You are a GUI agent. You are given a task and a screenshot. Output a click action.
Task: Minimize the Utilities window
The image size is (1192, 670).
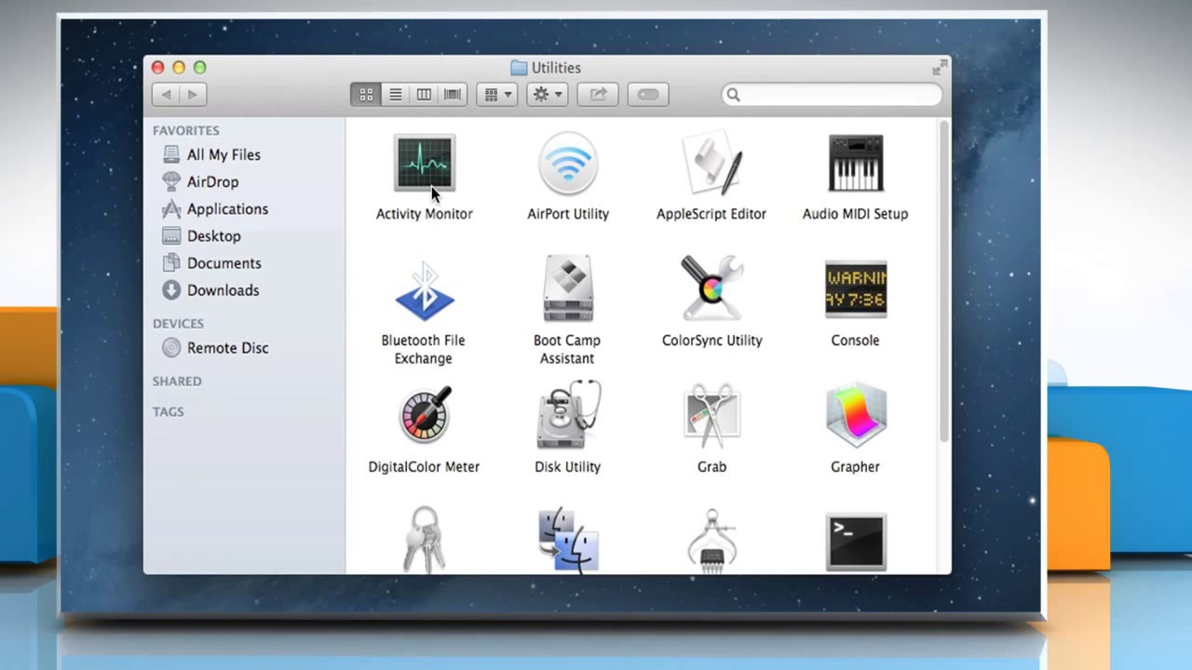pos(179,68)
